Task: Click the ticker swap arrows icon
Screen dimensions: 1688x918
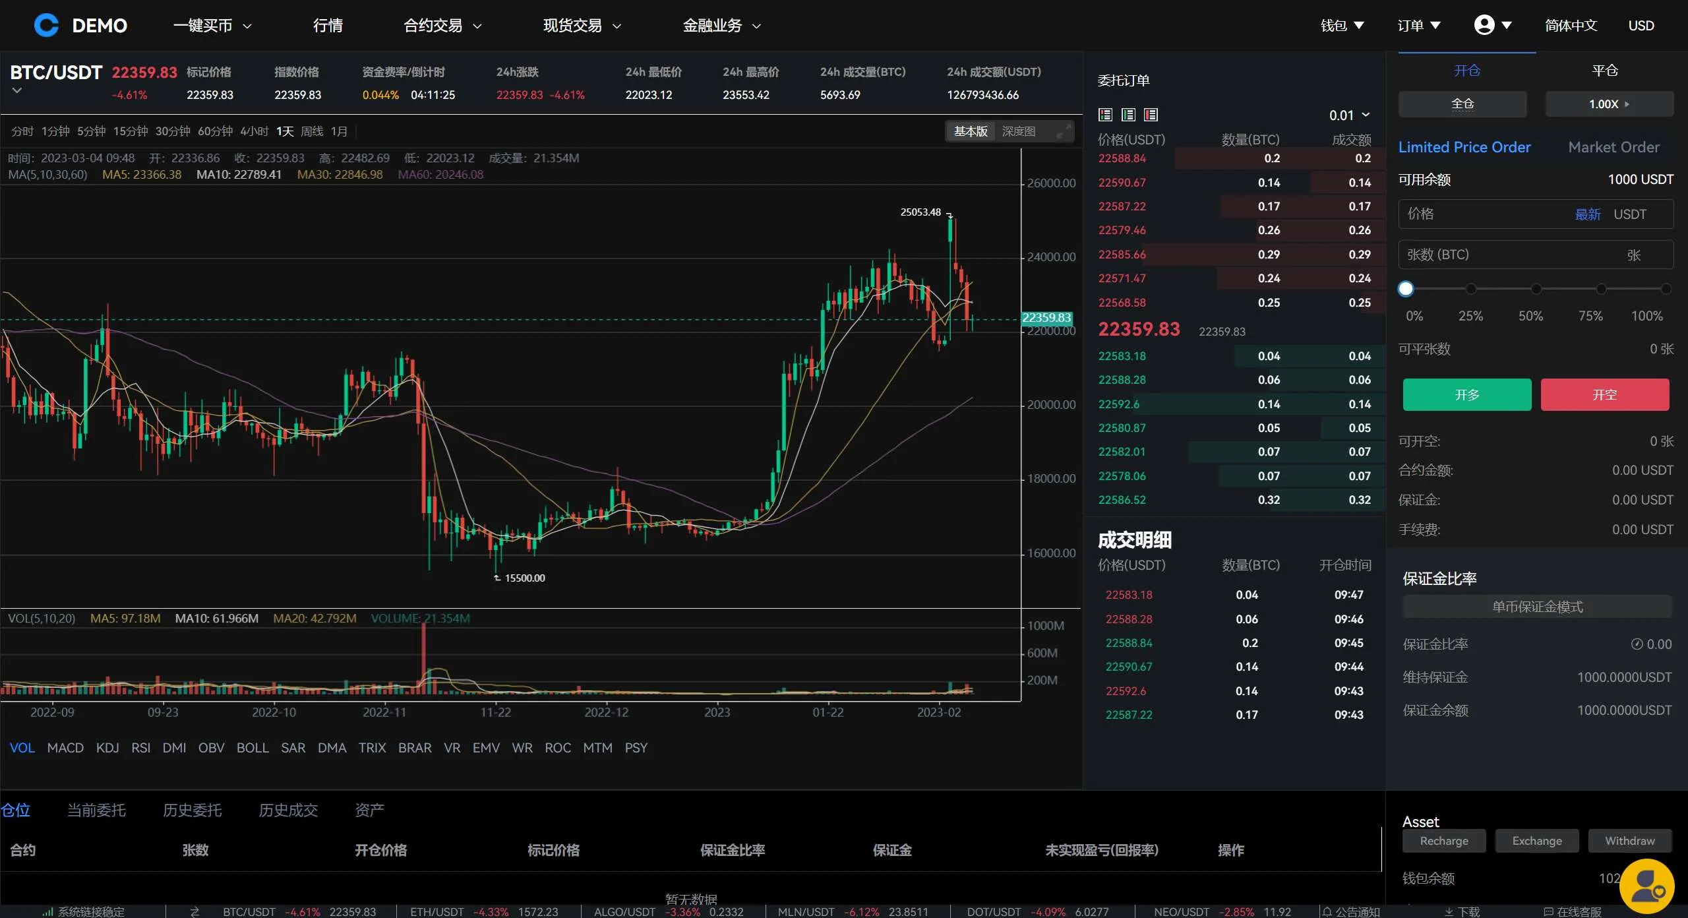Action: click(x=195, y=911)
